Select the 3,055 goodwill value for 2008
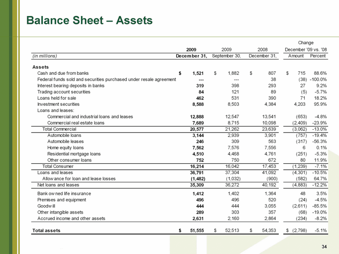This screenshot has height=254, width=339. click(x=270, y=206)
